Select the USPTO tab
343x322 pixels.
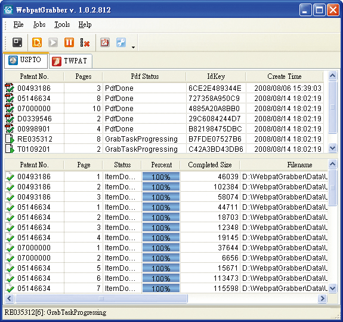tap(26, 60)
